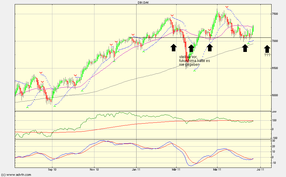286x177 pixels.
Task: Click the red chevron above the February 2011 peak
Action: coord(172,15)
